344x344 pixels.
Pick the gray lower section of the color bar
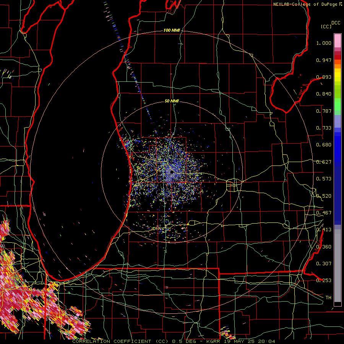(x=338, y=266)
